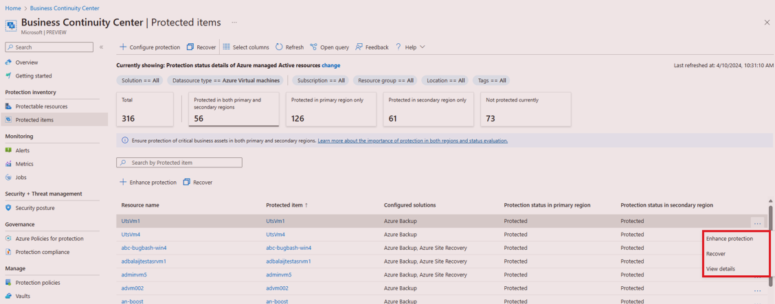Screen dimensions: 775x304
Task: Collapse the left navigation sidebar
Action: (x=102, y=47)
